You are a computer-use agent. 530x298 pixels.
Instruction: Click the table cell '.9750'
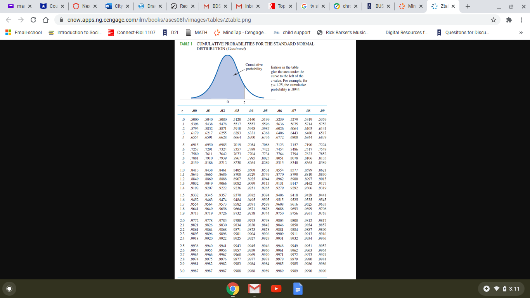point(279,213)
